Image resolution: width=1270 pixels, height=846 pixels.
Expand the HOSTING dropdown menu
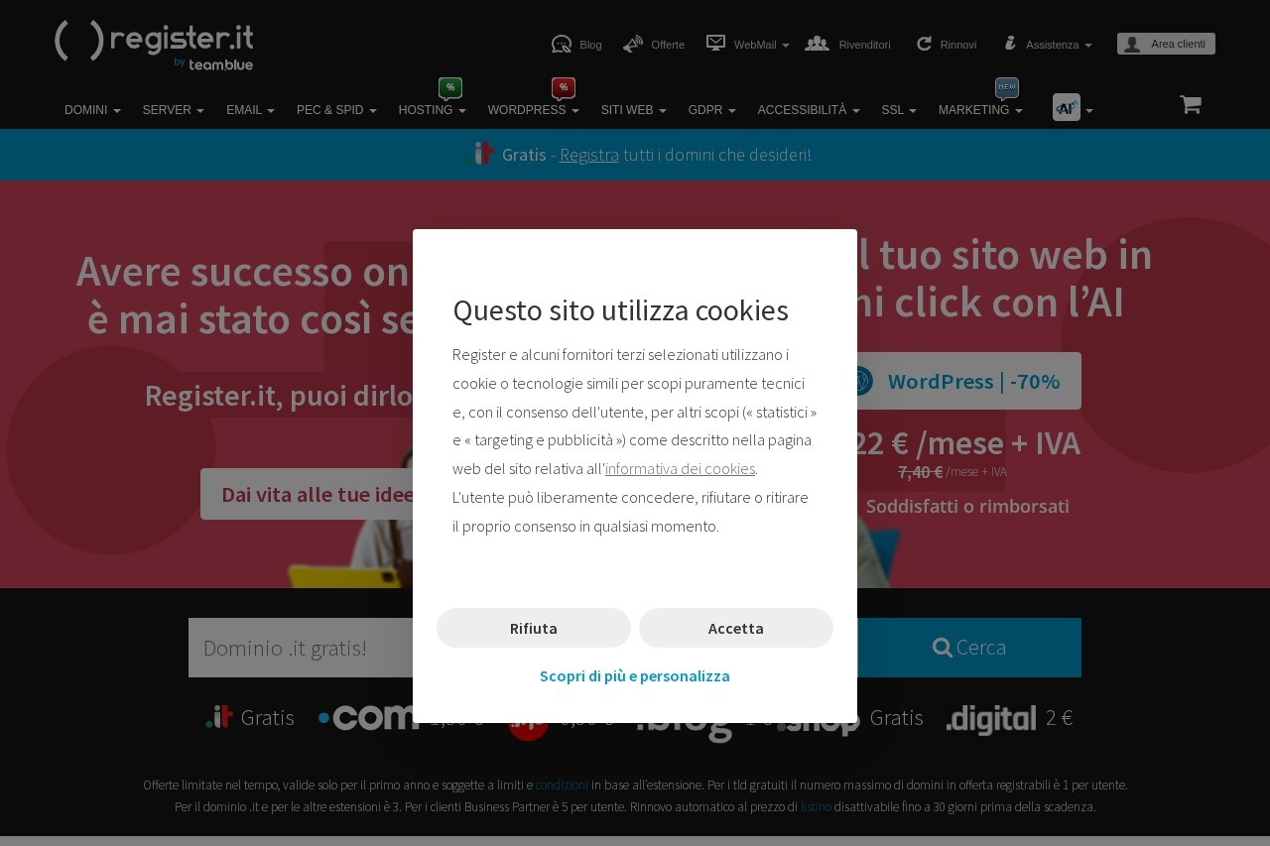432,110
